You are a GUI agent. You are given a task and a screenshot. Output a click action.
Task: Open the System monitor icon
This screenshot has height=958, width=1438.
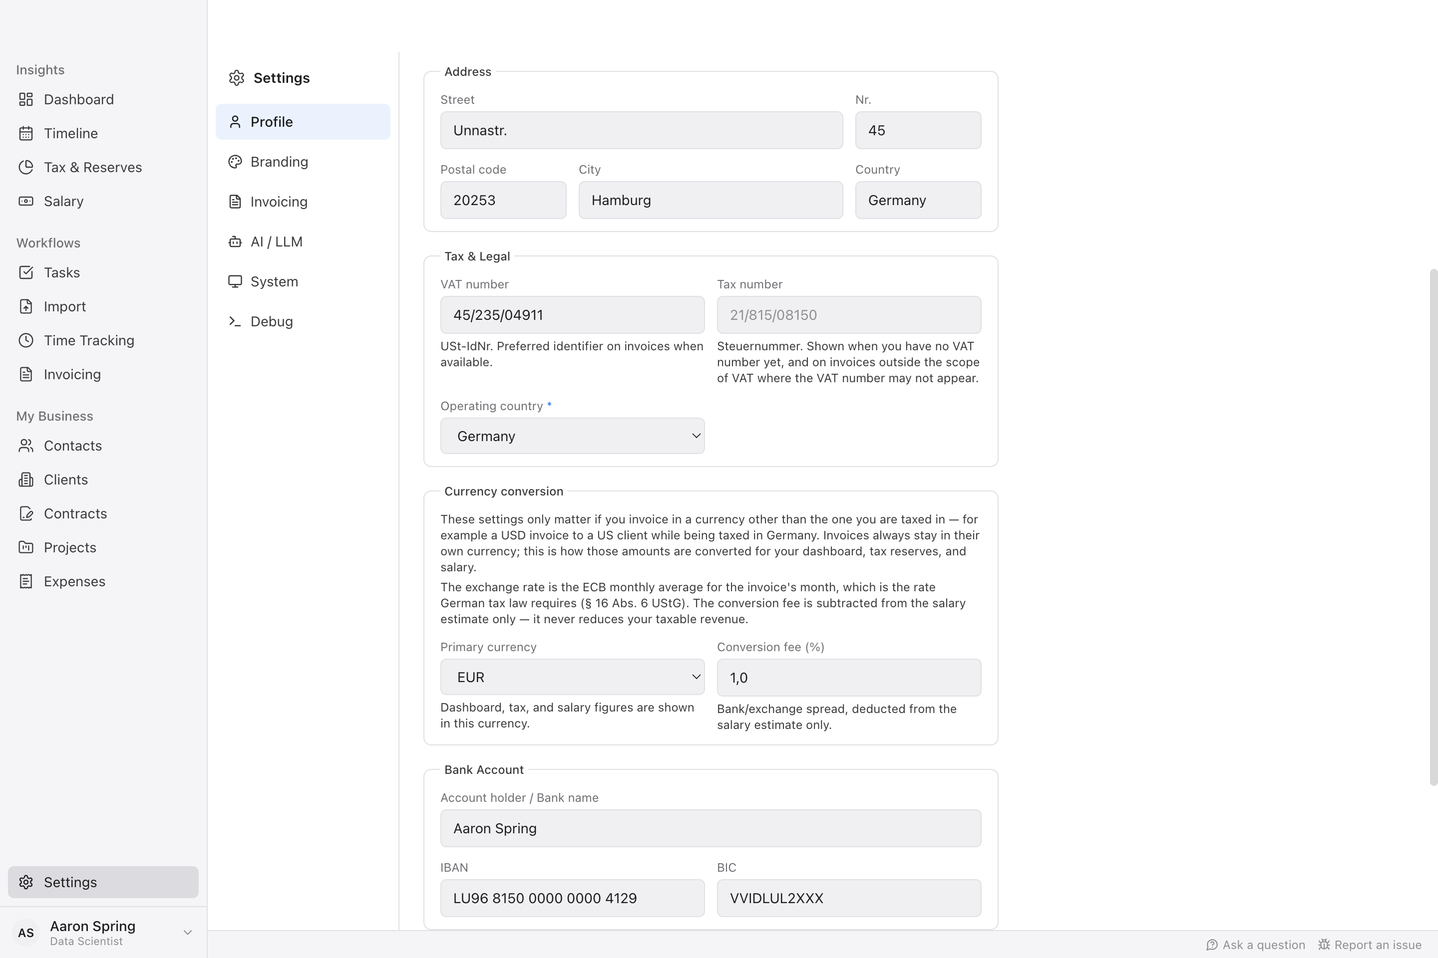235,281
